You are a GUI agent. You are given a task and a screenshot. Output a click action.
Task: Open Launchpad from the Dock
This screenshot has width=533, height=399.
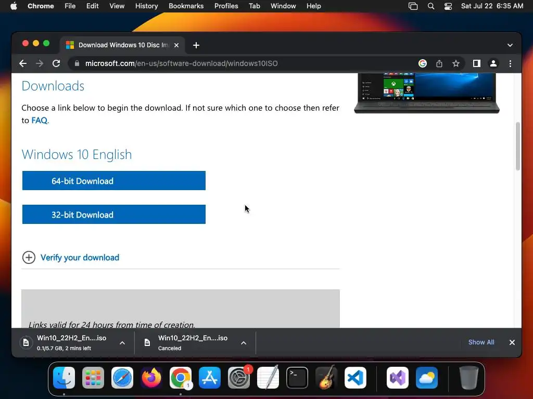pos(93,378)
